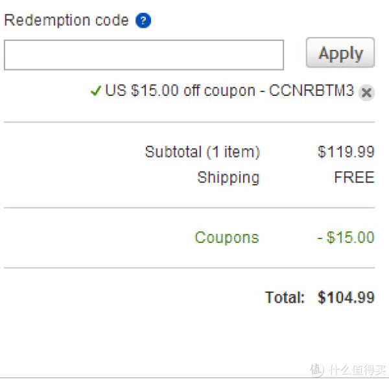Click the Shipping label
The height and width of the screenshot is (381, 389).
coord(228,178)
